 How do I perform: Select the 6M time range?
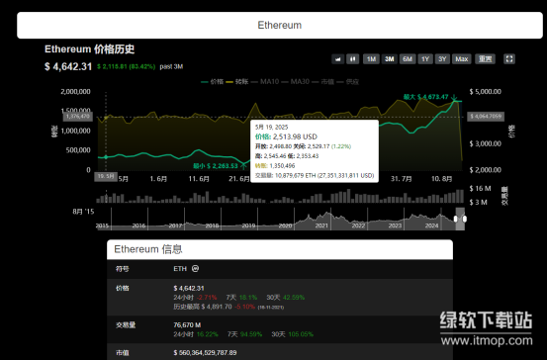click(408, 59)
